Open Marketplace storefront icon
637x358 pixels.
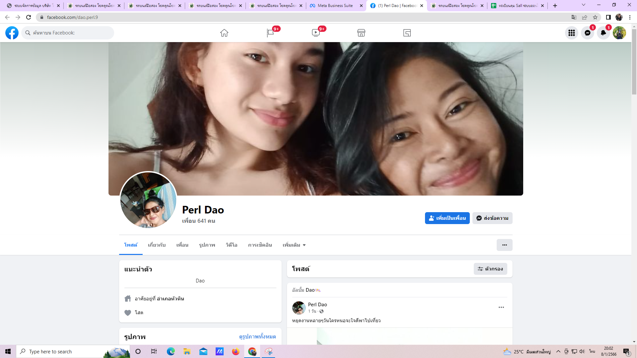(361, 33)
